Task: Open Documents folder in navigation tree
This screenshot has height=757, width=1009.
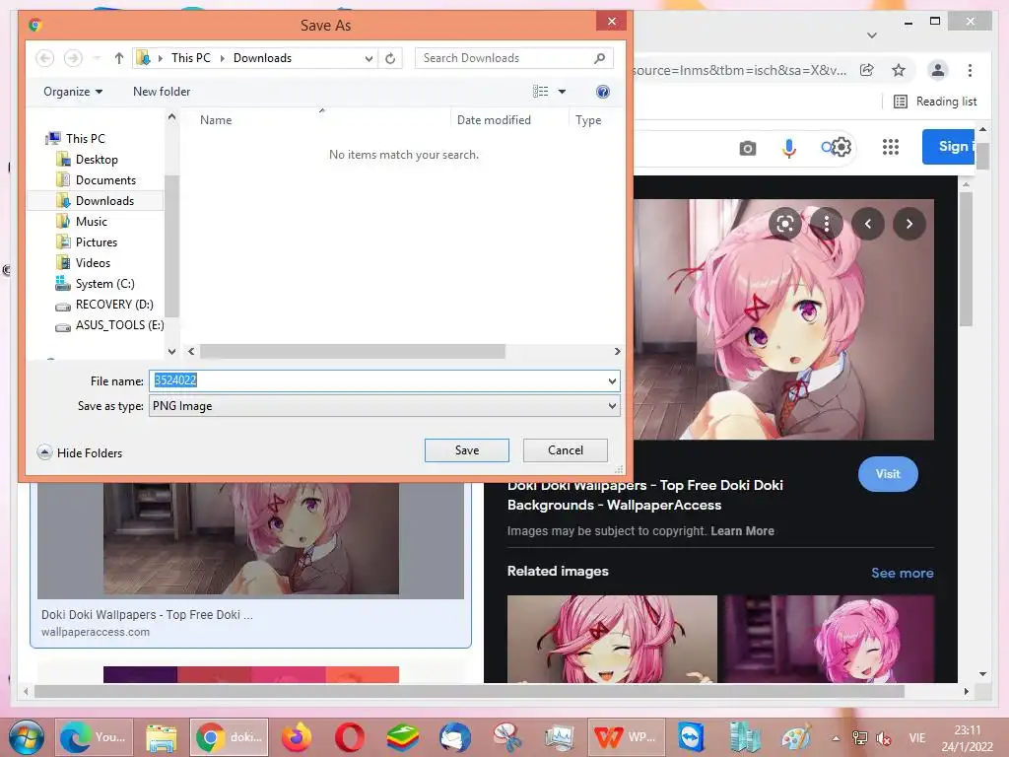Action: [105, 180]
